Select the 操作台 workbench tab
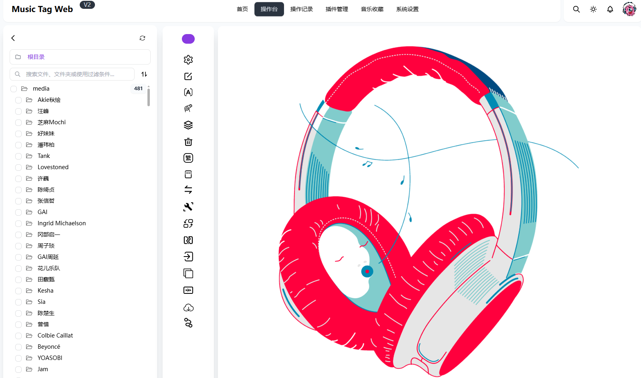 269,9
